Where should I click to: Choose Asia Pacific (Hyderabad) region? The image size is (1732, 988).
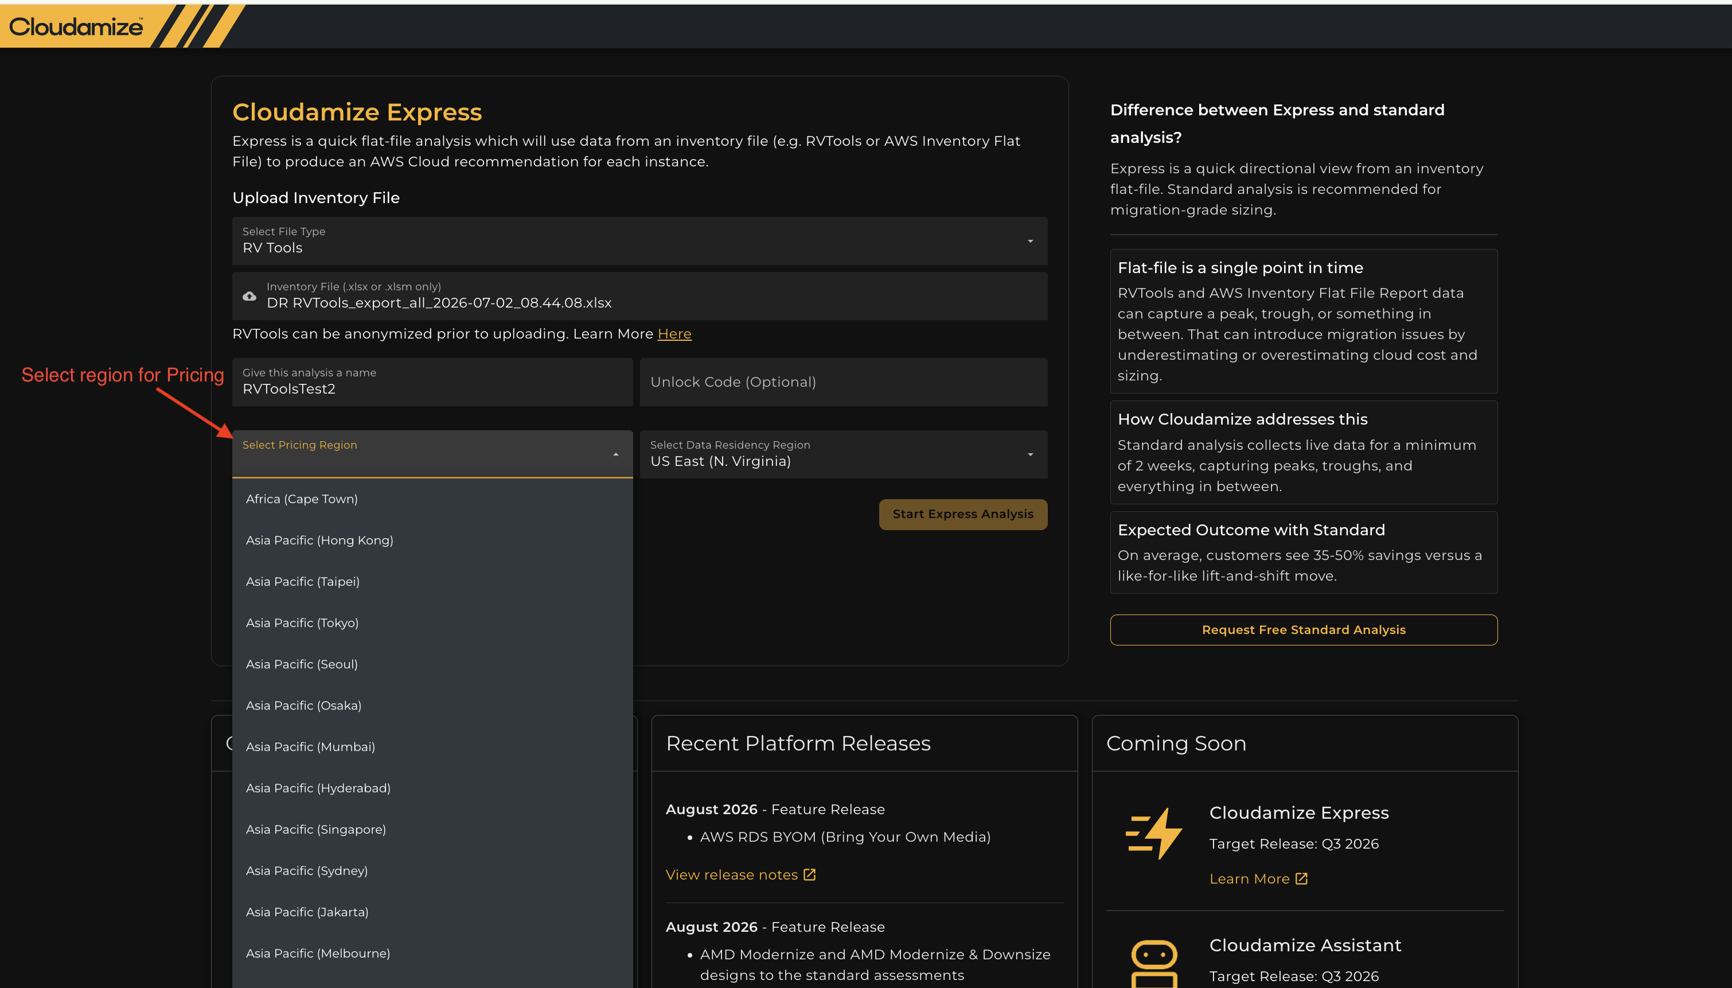(x=432, y=788)
